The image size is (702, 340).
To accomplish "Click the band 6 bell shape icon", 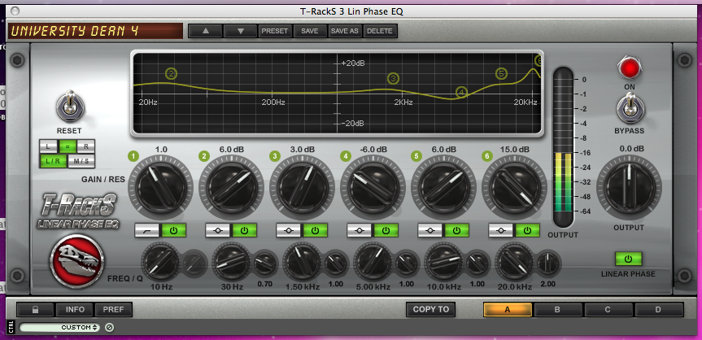I will coord(501,231).
